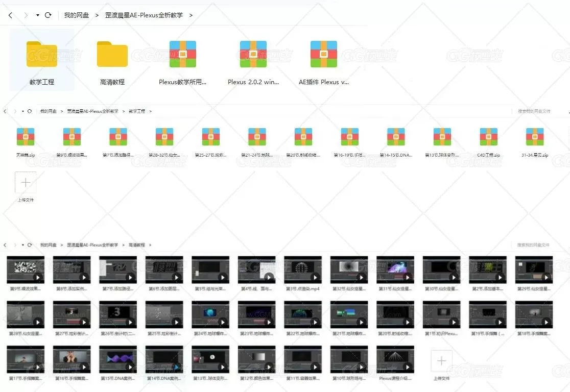Image resolution: width=570 pixels, height=392 pixels.
Task: Open video thumbnail 第24节.地球爆炸
Action: point(210,314)
